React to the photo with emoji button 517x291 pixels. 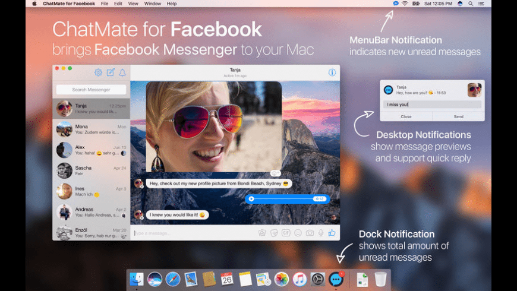coord(275,173)
